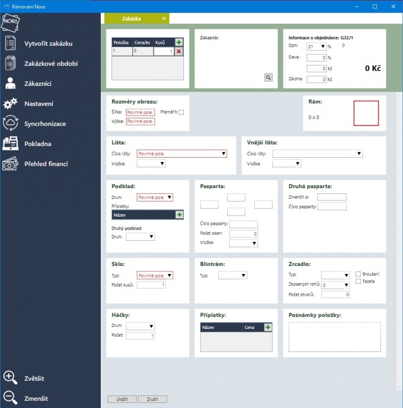Open Pokladna cash register icon
This screenshot has width=403, height=408.
pos(11,144)
